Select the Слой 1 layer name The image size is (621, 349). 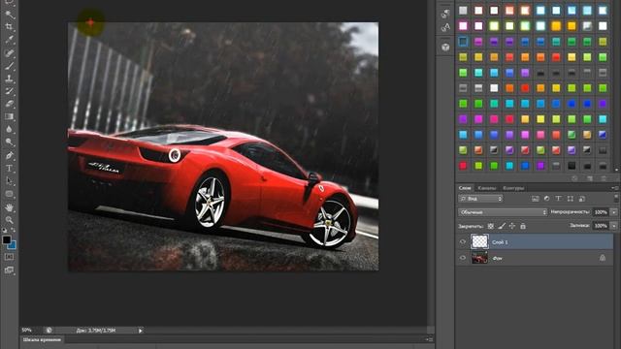500,242
